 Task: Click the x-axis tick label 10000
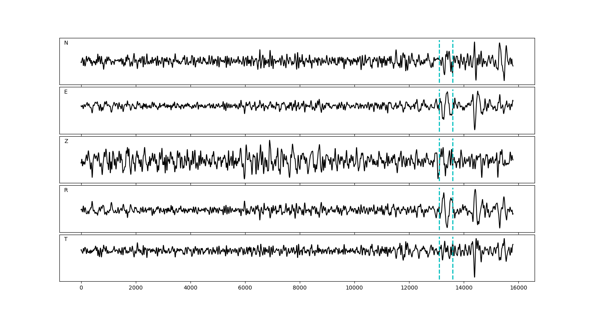354,288
